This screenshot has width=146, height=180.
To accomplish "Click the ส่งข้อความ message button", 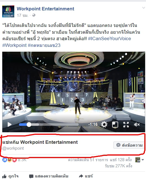I will click(x=129, y=145).
